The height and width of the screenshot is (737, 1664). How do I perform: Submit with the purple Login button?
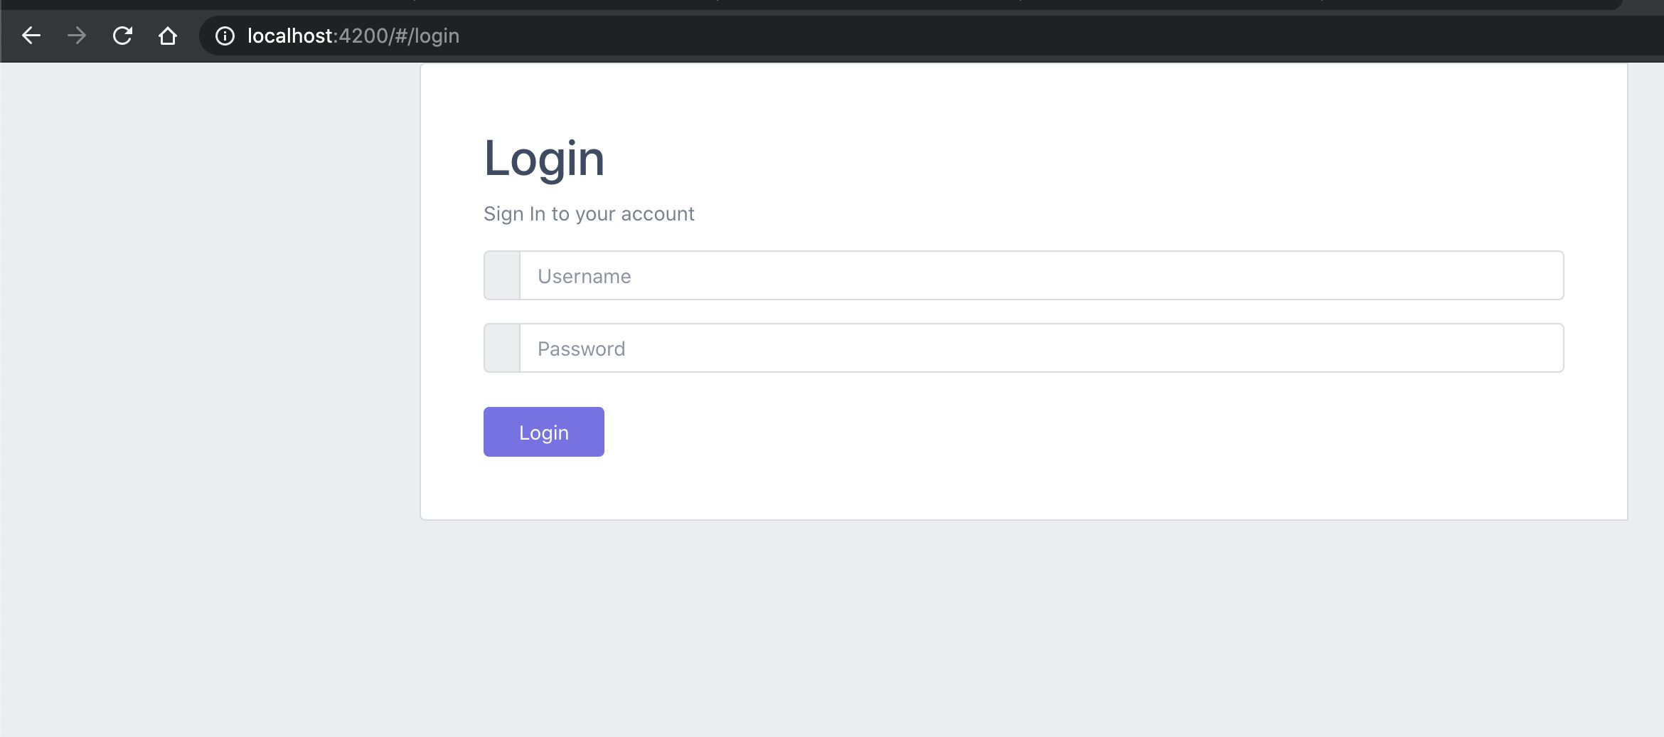coord(544,432)
